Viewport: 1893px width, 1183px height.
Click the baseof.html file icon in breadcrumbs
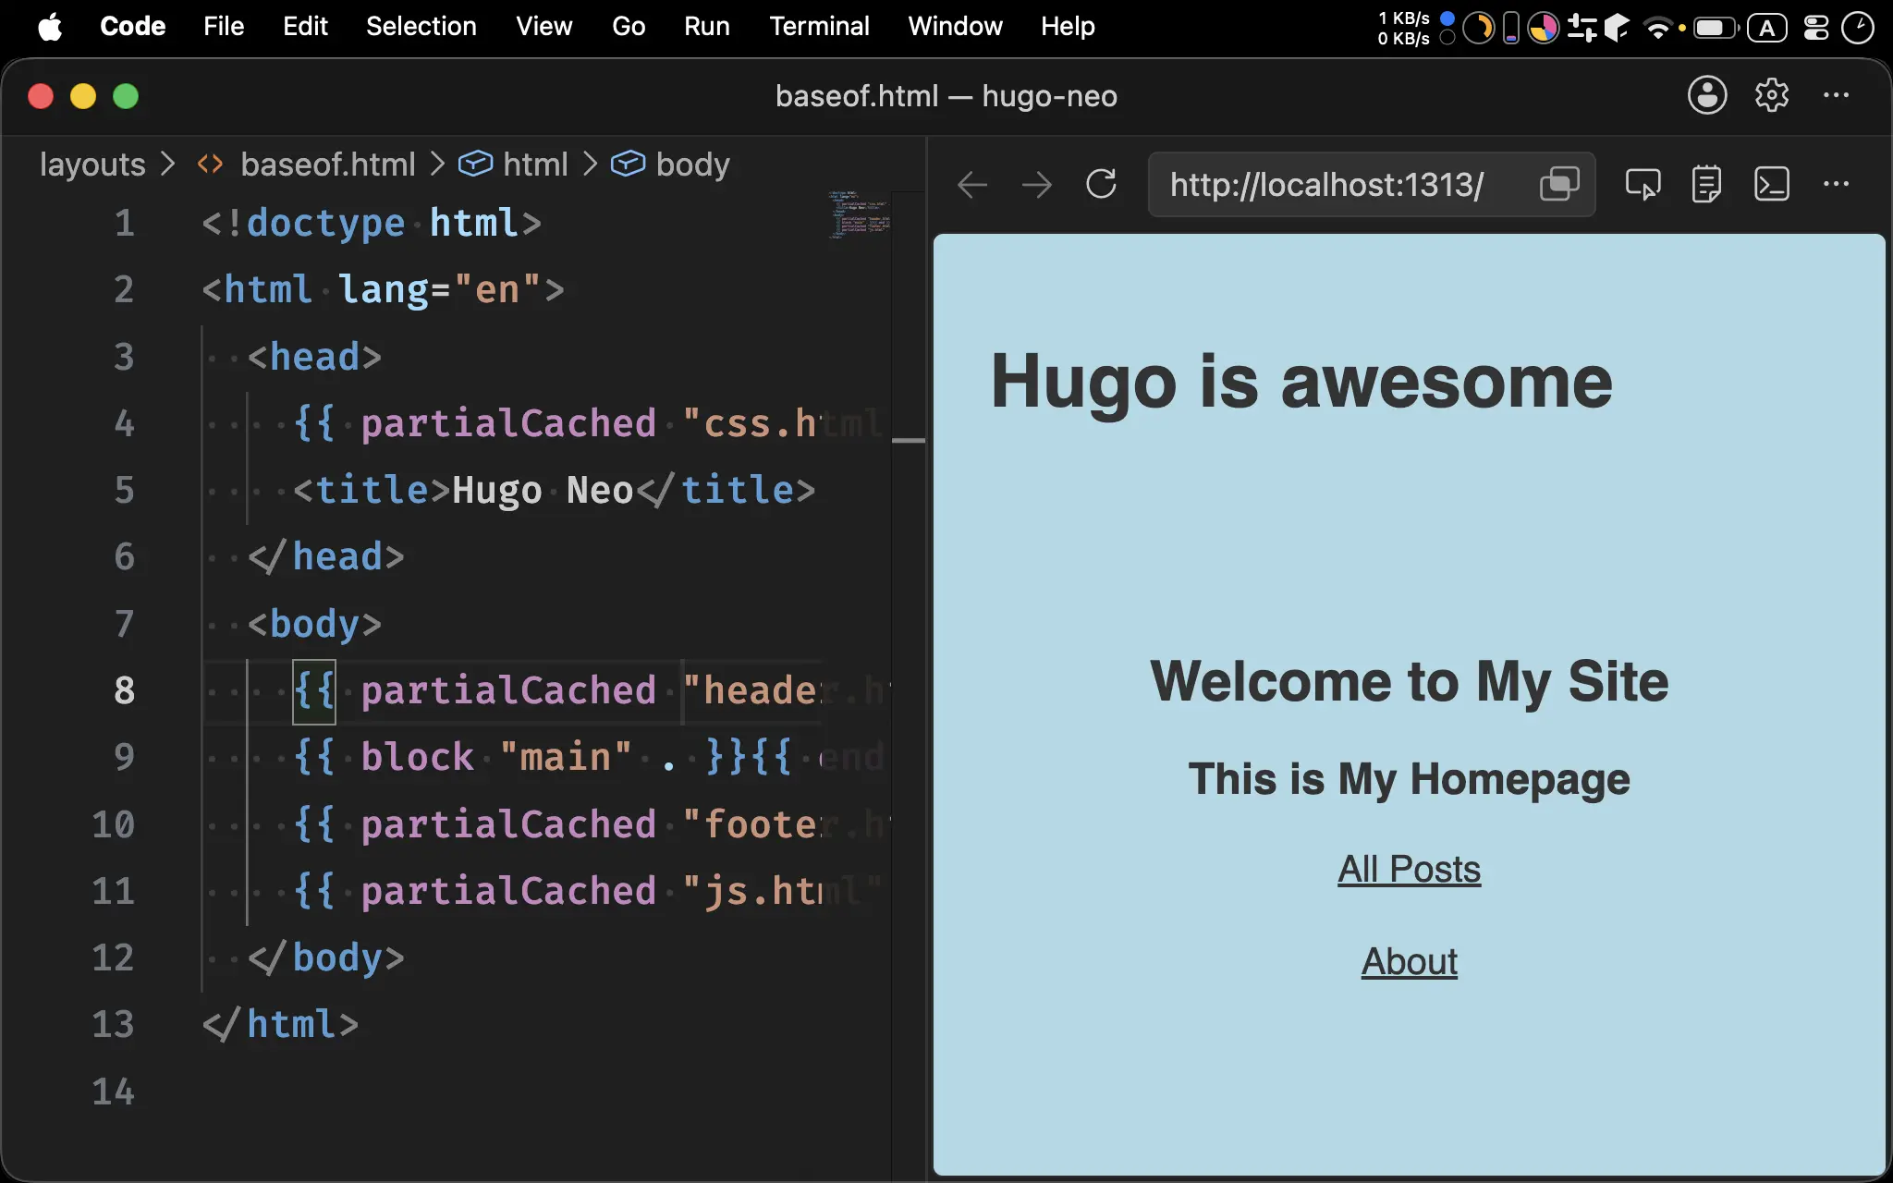[211, 165]
